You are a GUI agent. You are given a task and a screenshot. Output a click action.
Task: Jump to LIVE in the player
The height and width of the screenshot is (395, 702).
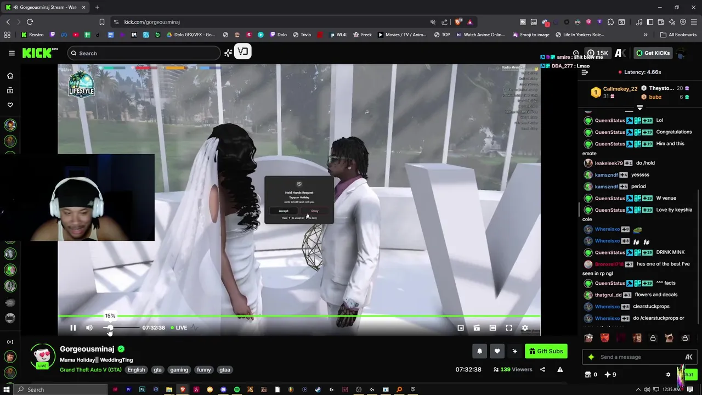[x=179, y=328]
